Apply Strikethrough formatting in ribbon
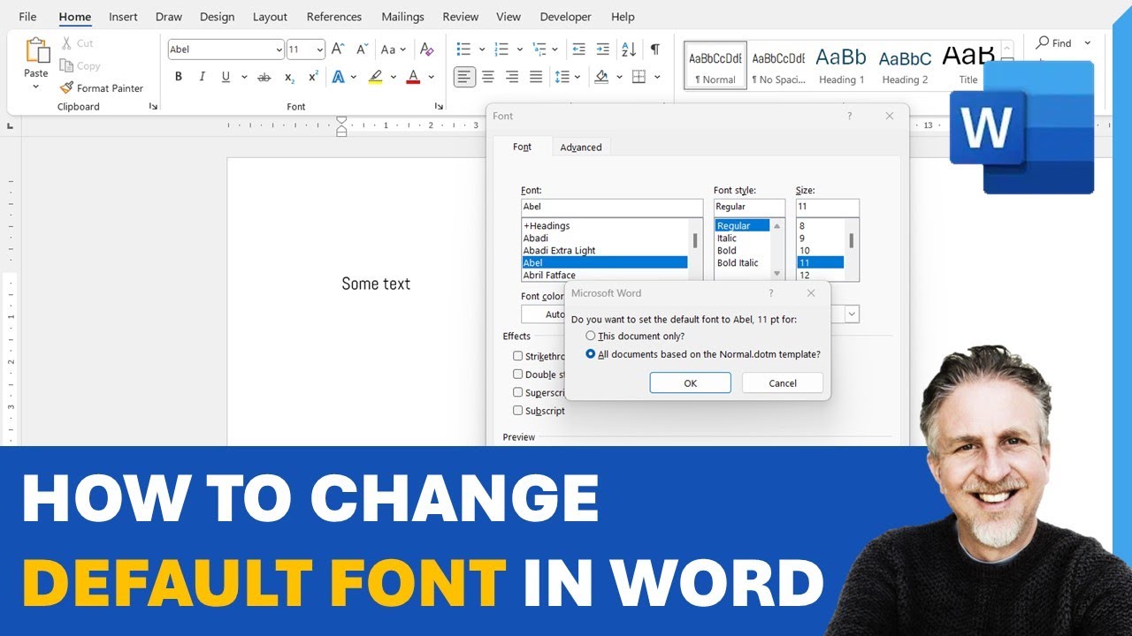1132x636 pixels. 264,77
